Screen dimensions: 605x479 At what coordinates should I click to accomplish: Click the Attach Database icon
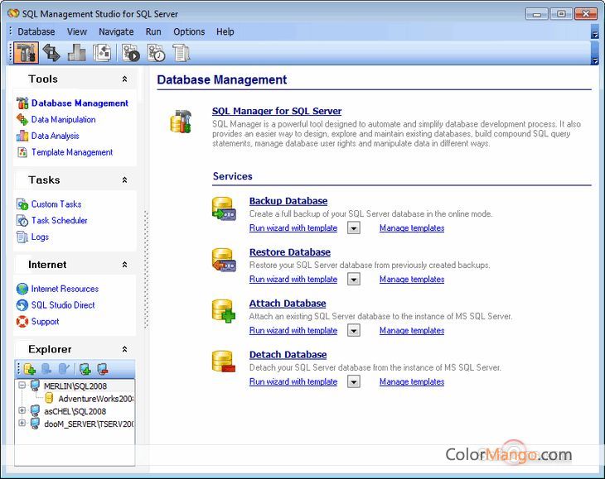click(224, 311)
